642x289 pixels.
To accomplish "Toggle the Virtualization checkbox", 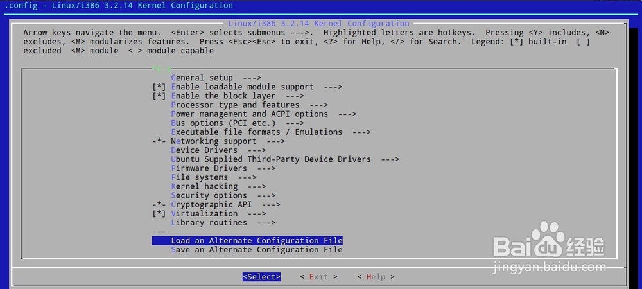I will pyautogui.click(x=159, y=213).
